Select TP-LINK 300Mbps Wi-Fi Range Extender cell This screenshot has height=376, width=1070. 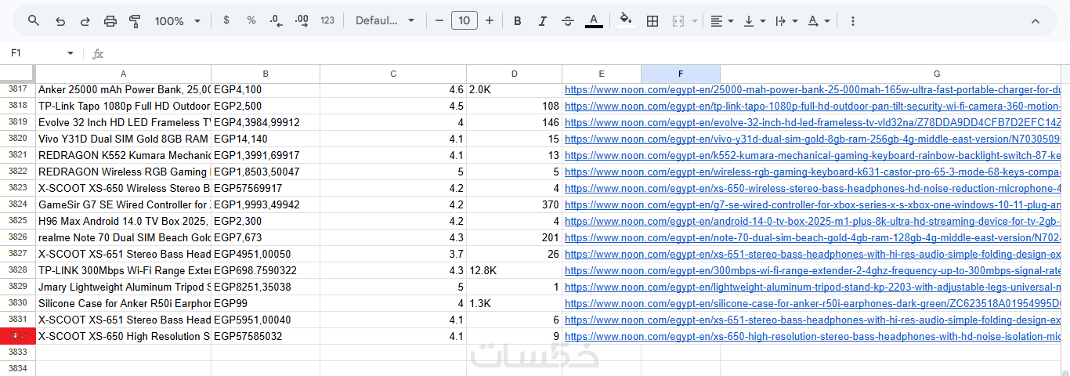coord(123,270)
